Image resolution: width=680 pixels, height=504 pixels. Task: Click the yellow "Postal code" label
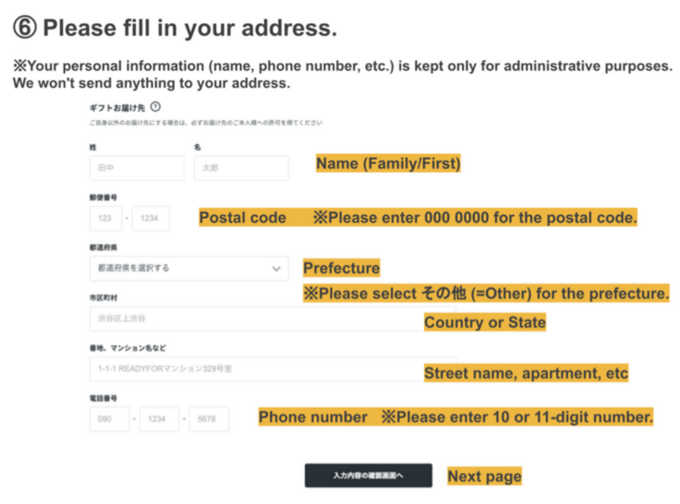tap(242, 218)
